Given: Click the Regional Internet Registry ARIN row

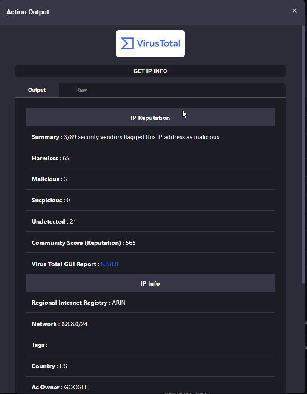Looking at the screenshot, I should click(150, 303).
